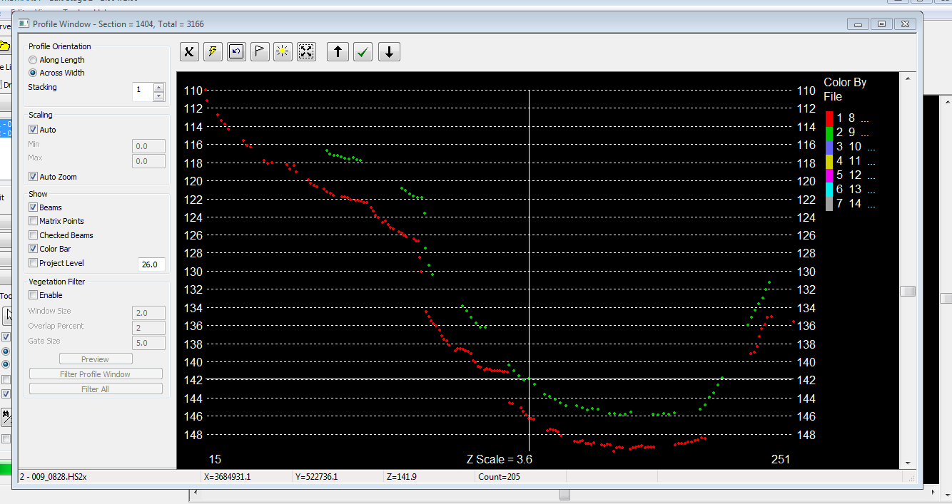Toggle the Auto Zoom checkbox

[33, 177]
